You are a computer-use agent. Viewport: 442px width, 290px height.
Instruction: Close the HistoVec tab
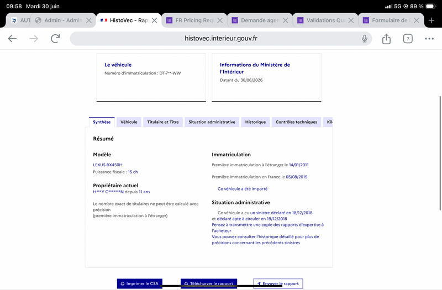pyautogui.click(x=155, y=20)
